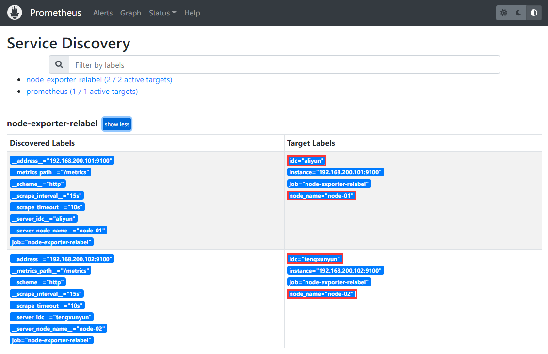Select __server_idc__="tengxunyun" discovered label
Viewport: 548px width, 354px height.
point(52,317)
